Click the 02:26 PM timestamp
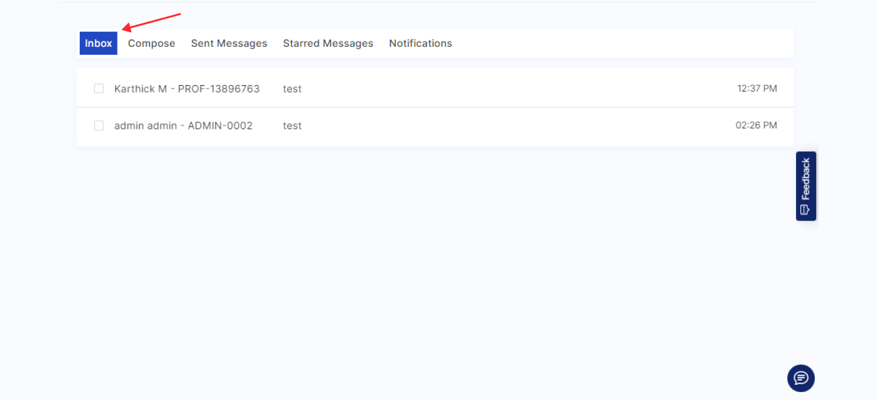 pos(756,126)
